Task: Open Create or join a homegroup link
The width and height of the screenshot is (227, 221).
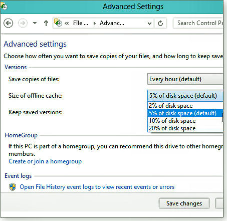Action: coord(45,161)
